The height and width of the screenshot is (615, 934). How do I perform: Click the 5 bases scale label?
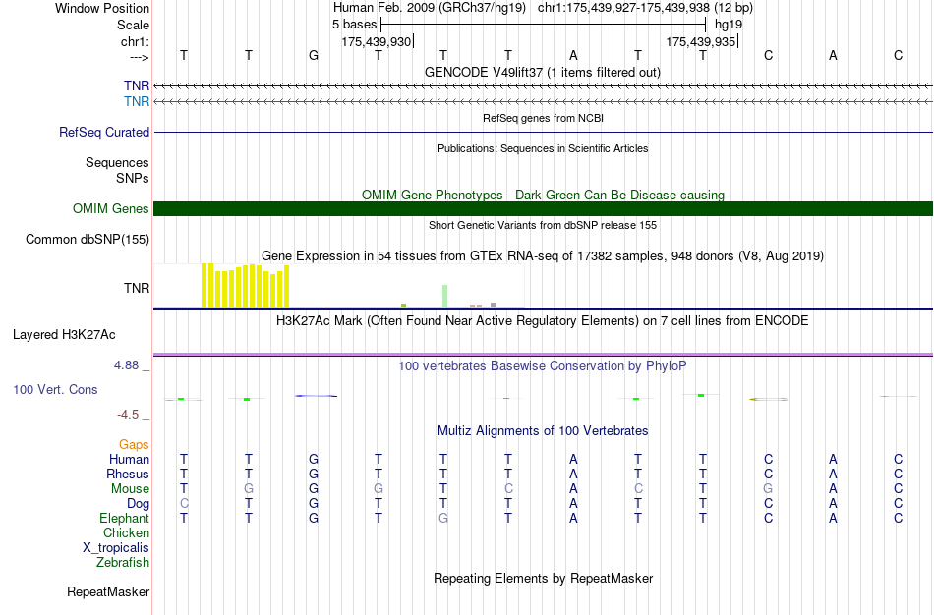coord(354,25)
